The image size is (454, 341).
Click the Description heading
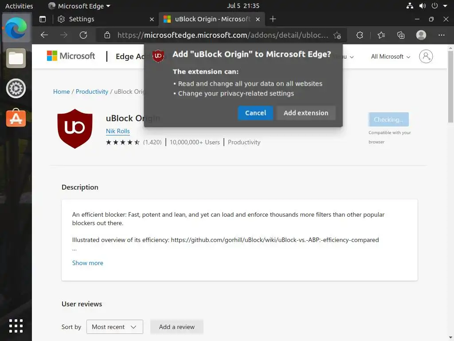80,187
